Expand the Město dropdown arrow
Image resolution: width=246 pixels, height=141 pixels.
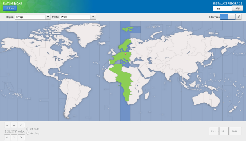[93, 17]
